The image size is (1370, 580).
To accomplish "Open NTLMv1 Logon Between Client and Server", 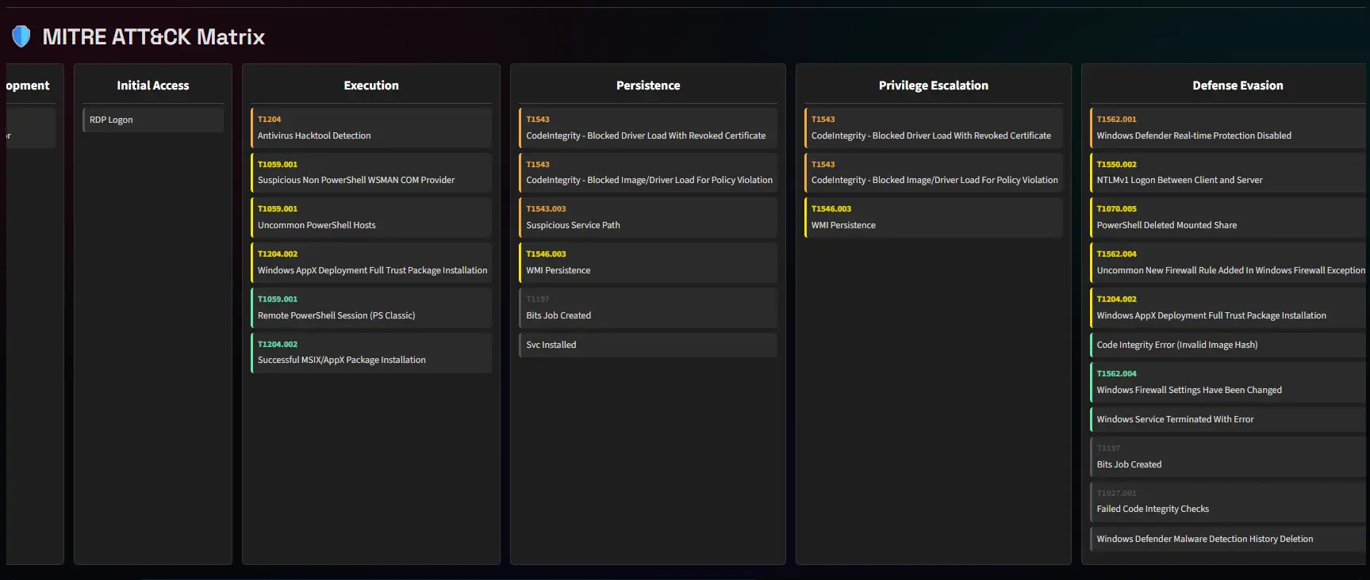I will point(1228,173).
